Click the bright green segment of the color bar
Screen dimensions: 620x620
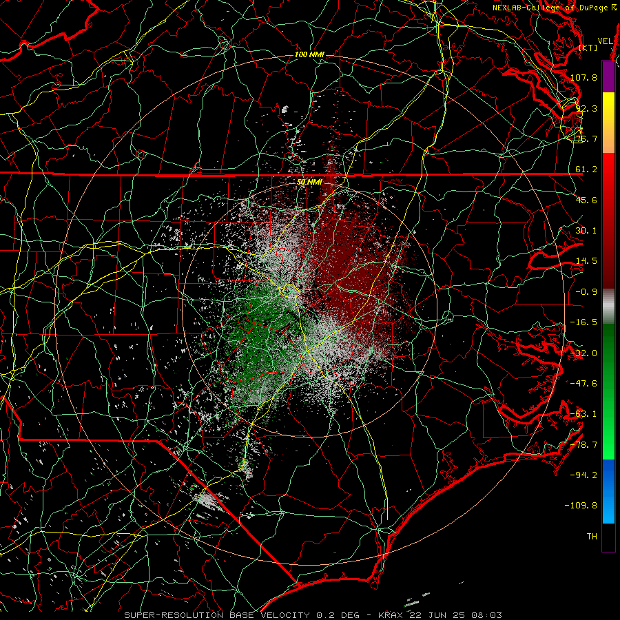[x=608, y=435]
